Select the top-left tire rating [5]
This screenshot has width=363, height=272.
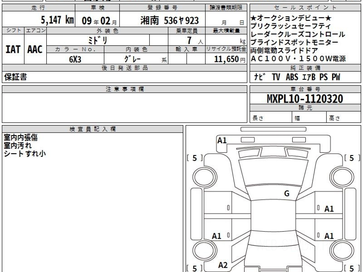(x=195, y=158)
